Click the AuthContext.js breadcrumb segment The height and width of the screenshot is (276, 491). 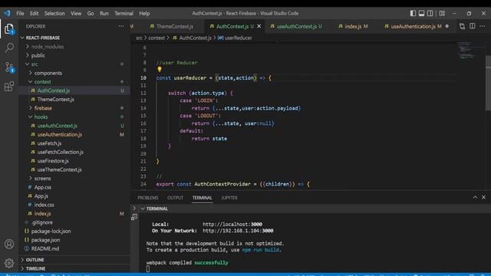tap(192, 38)
